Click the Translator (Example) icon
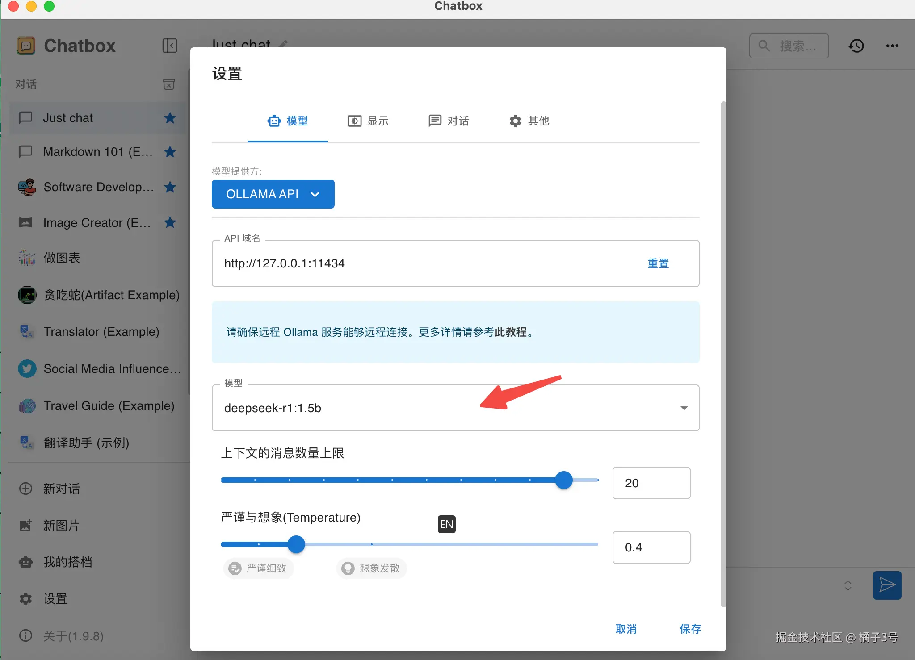 point(27,332)
